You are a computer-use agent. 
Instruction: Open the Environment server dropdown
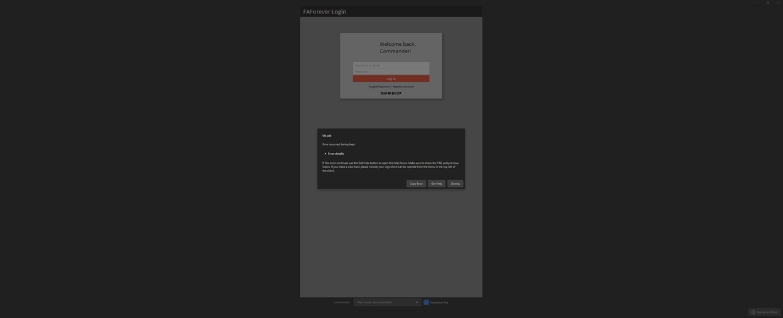click(x=388, y=302)
